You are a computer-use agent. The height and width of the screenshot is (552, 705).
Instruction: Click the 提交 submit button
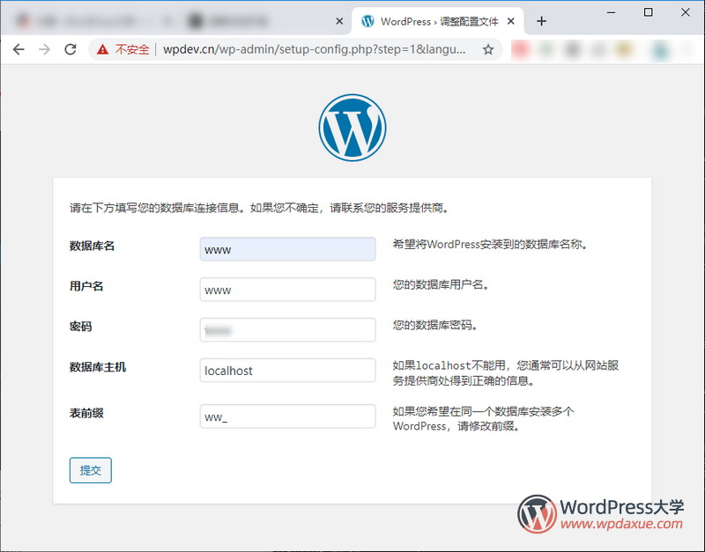[x=90, y=470]
